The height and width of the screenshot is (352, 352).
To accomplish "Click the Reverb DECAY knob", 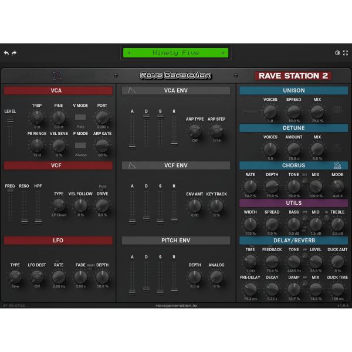I will pos(272,289).
